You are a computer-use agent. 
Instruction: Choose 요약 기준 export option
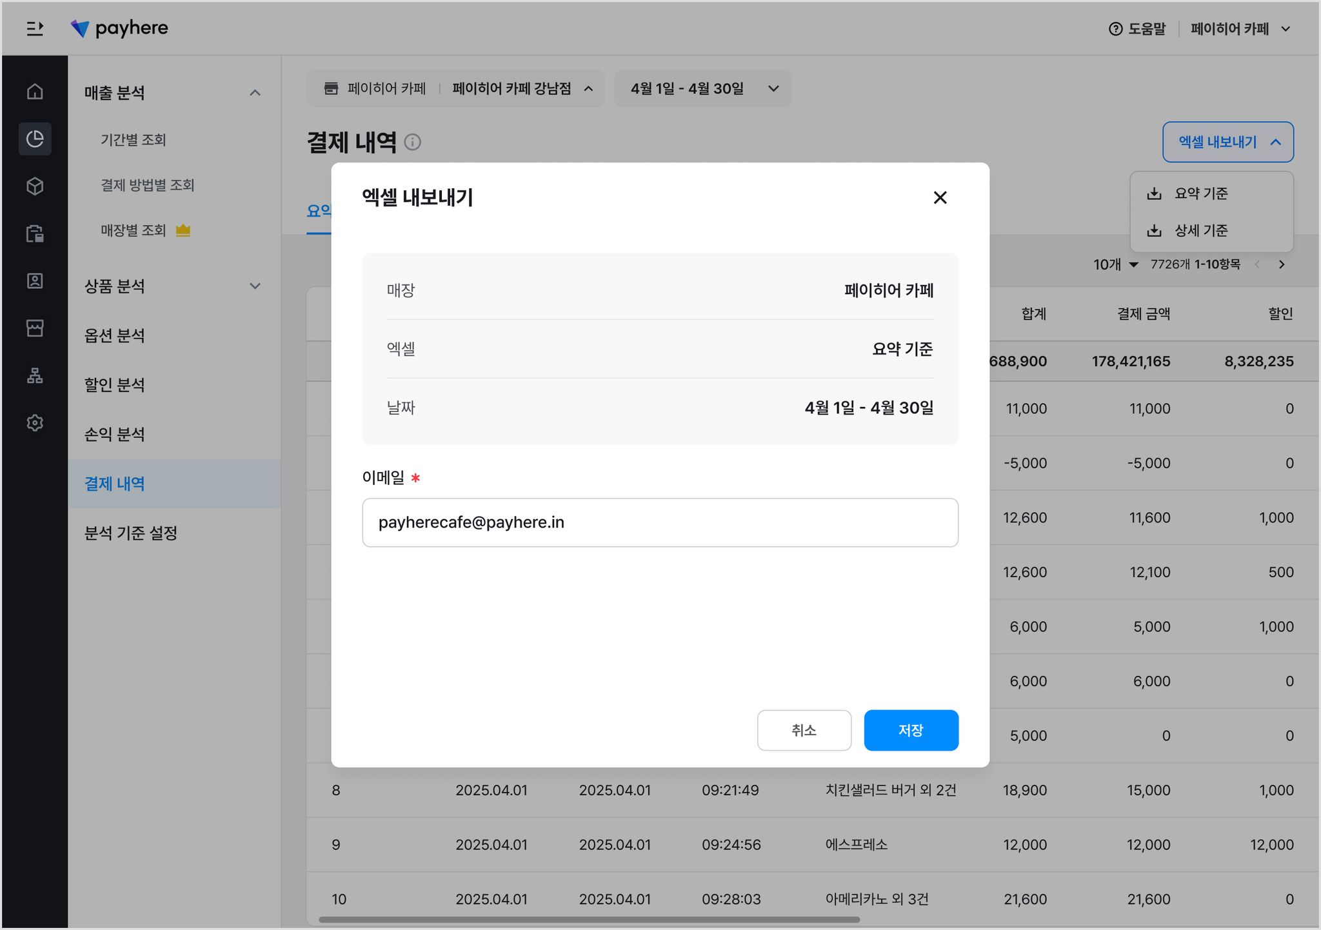coord(1211,193)
